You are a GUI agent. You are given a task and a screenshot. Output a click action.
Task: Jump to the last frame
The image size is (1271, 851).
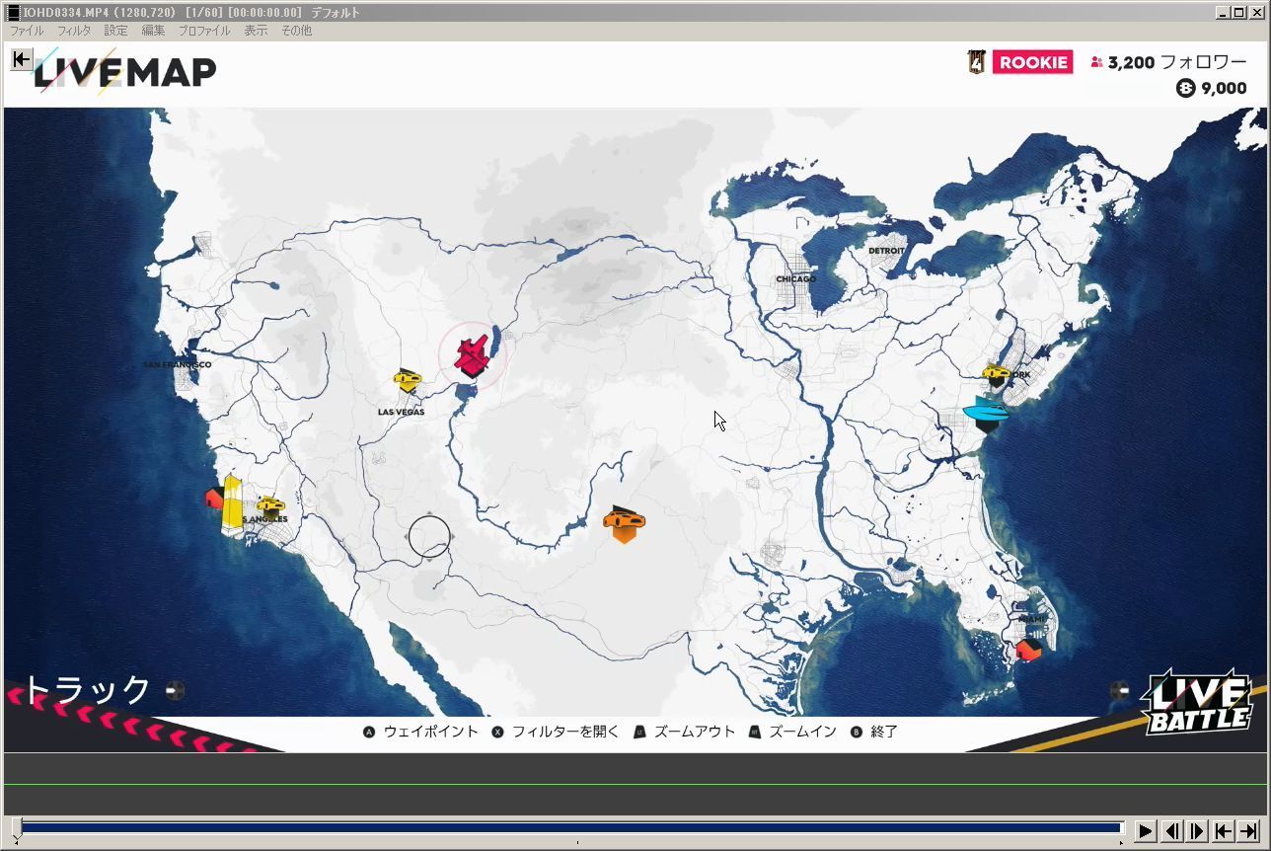coord(1248,830)
